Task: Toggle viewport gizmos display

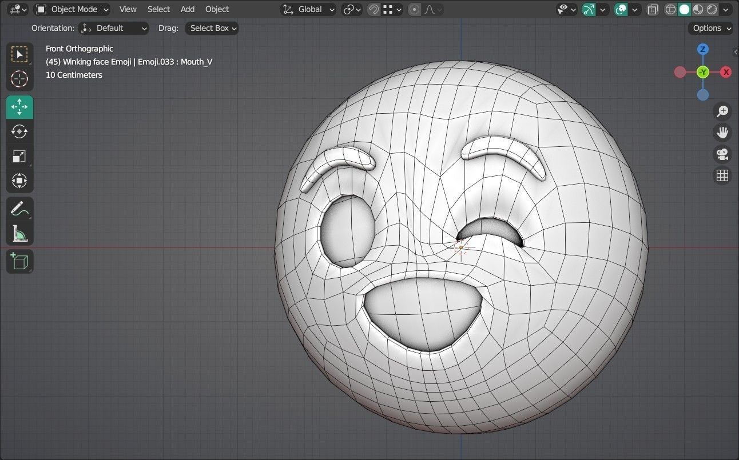Action: click(589, 9)
